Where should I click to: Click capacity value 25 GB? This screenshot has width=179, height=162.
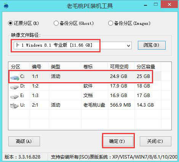[143, 76]
